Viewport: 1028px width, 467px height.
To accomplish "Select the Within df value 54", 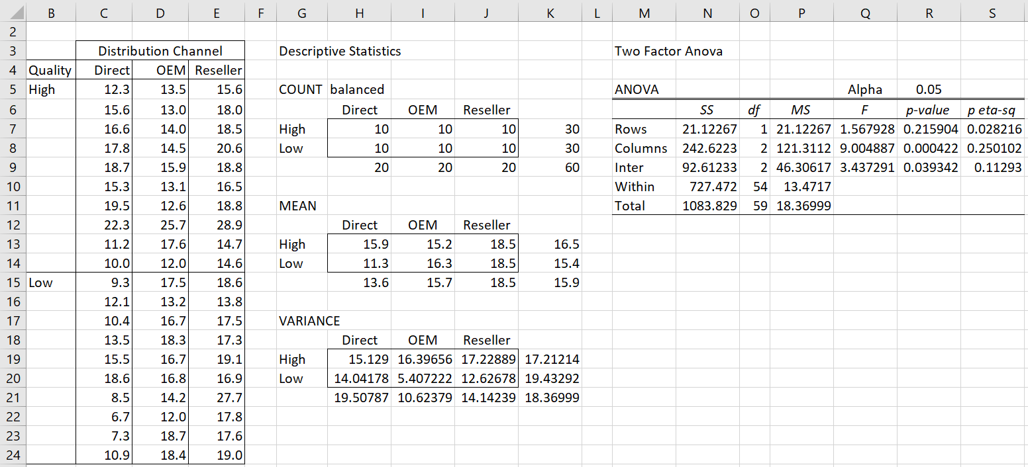I will pos(754,187).
